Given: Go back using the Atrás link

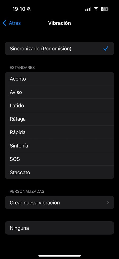Looking at the screenshot, I should point(15,23).
